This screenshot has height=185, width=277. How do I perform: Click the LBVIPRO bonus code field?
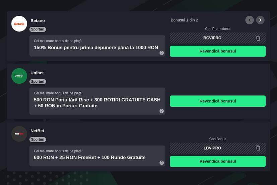212,148
